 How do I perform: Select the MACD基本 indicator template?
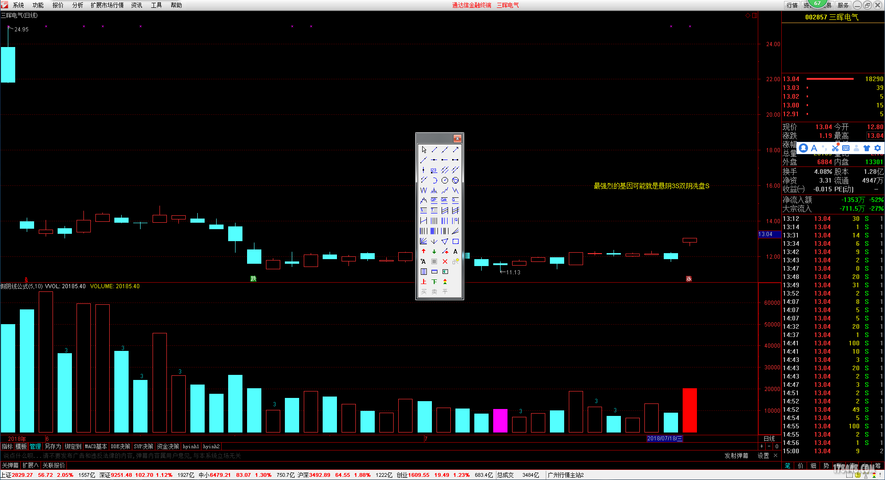[96, 446]
